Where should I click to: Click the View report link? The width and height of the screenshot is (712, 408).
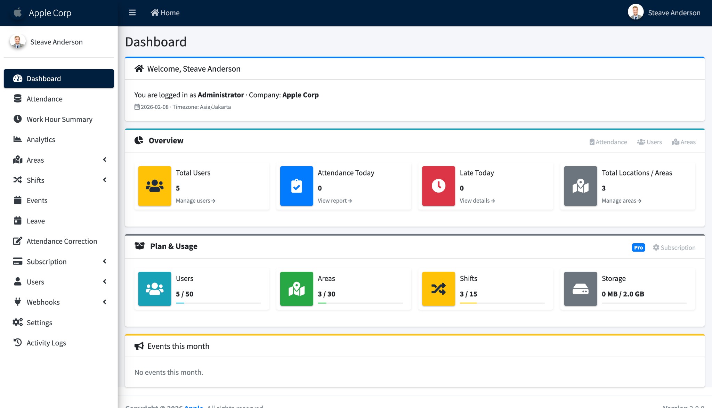(x=334, y=201)
